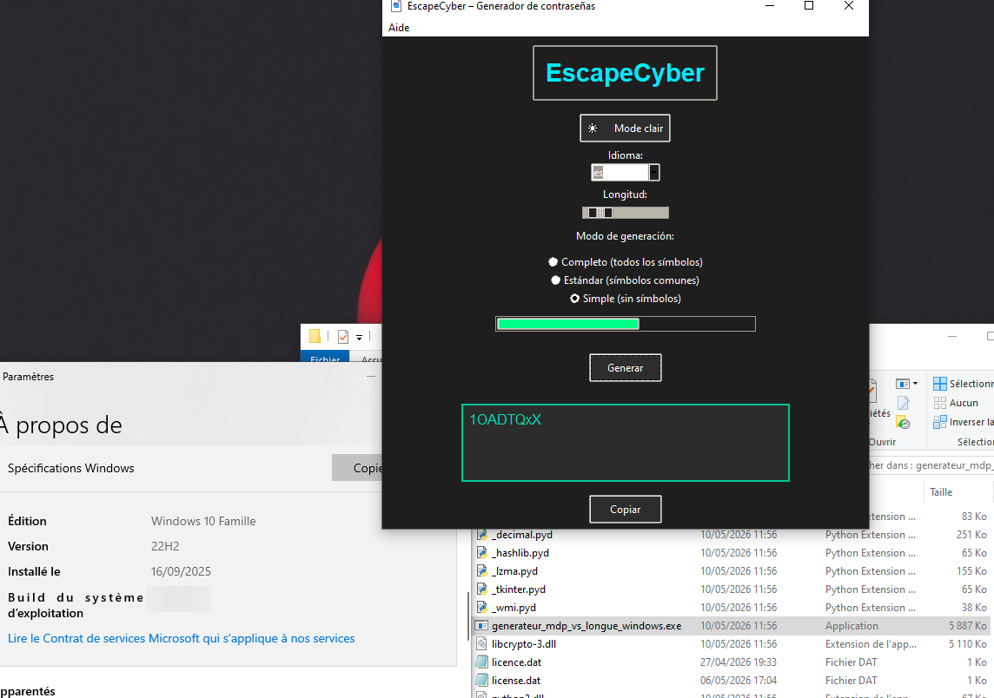Click the Generar button
This screenshot has height=698, width=994.
point(625,368)
